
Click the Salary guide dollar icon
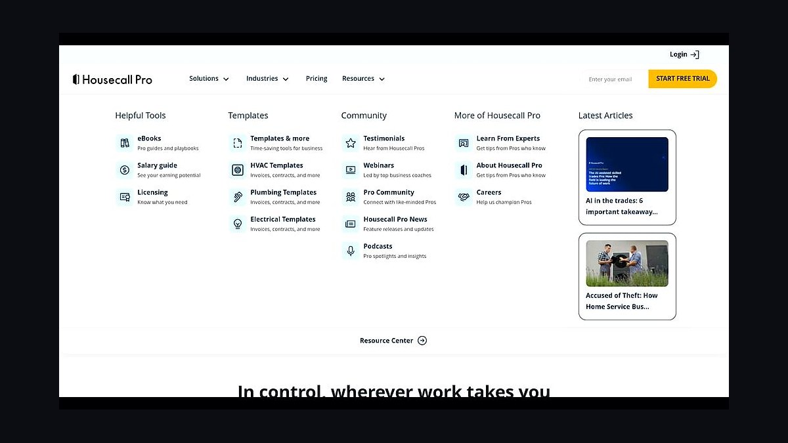125,170
